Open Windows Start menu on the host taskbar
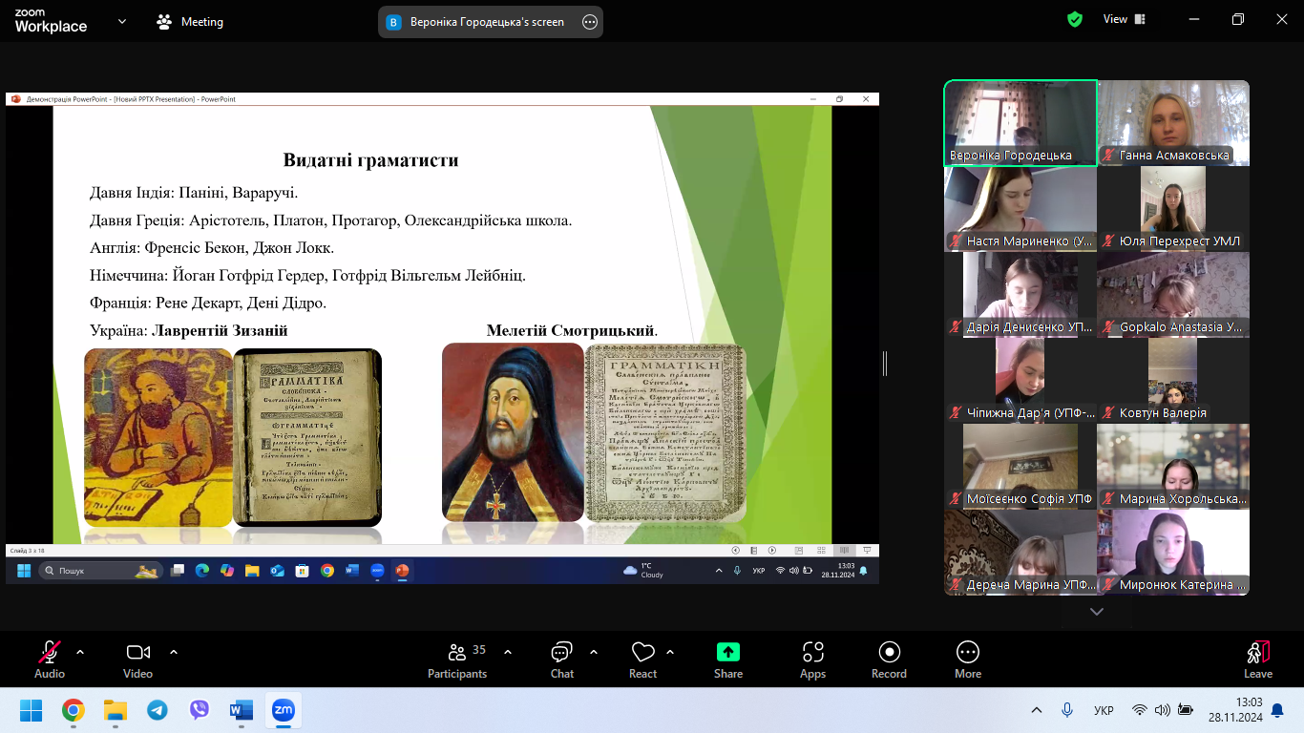1304x733 pixels. pos(32,710)
